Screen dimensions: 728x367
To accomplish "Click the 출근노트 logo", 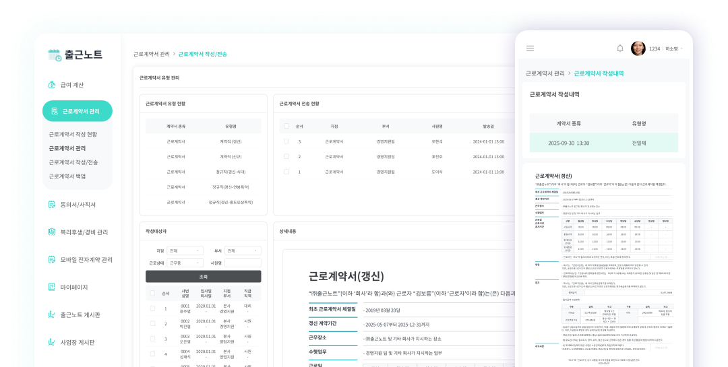I will (x=75, y=55).
